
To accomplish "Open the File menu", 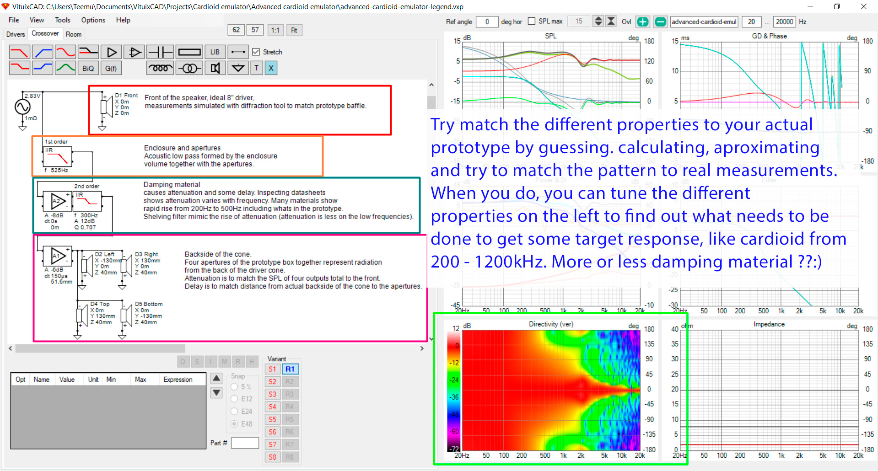I will [14, 20].
